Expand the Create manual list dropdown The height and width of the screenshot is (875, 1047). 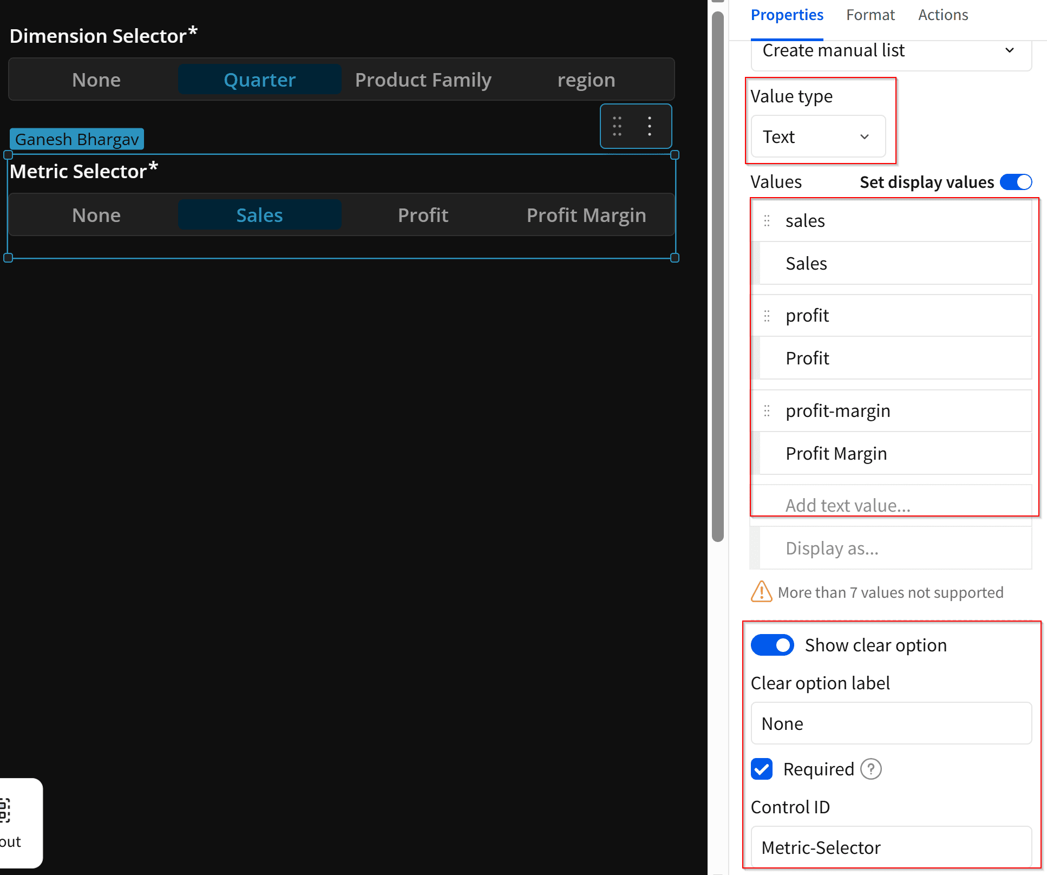tap(891, 51)
